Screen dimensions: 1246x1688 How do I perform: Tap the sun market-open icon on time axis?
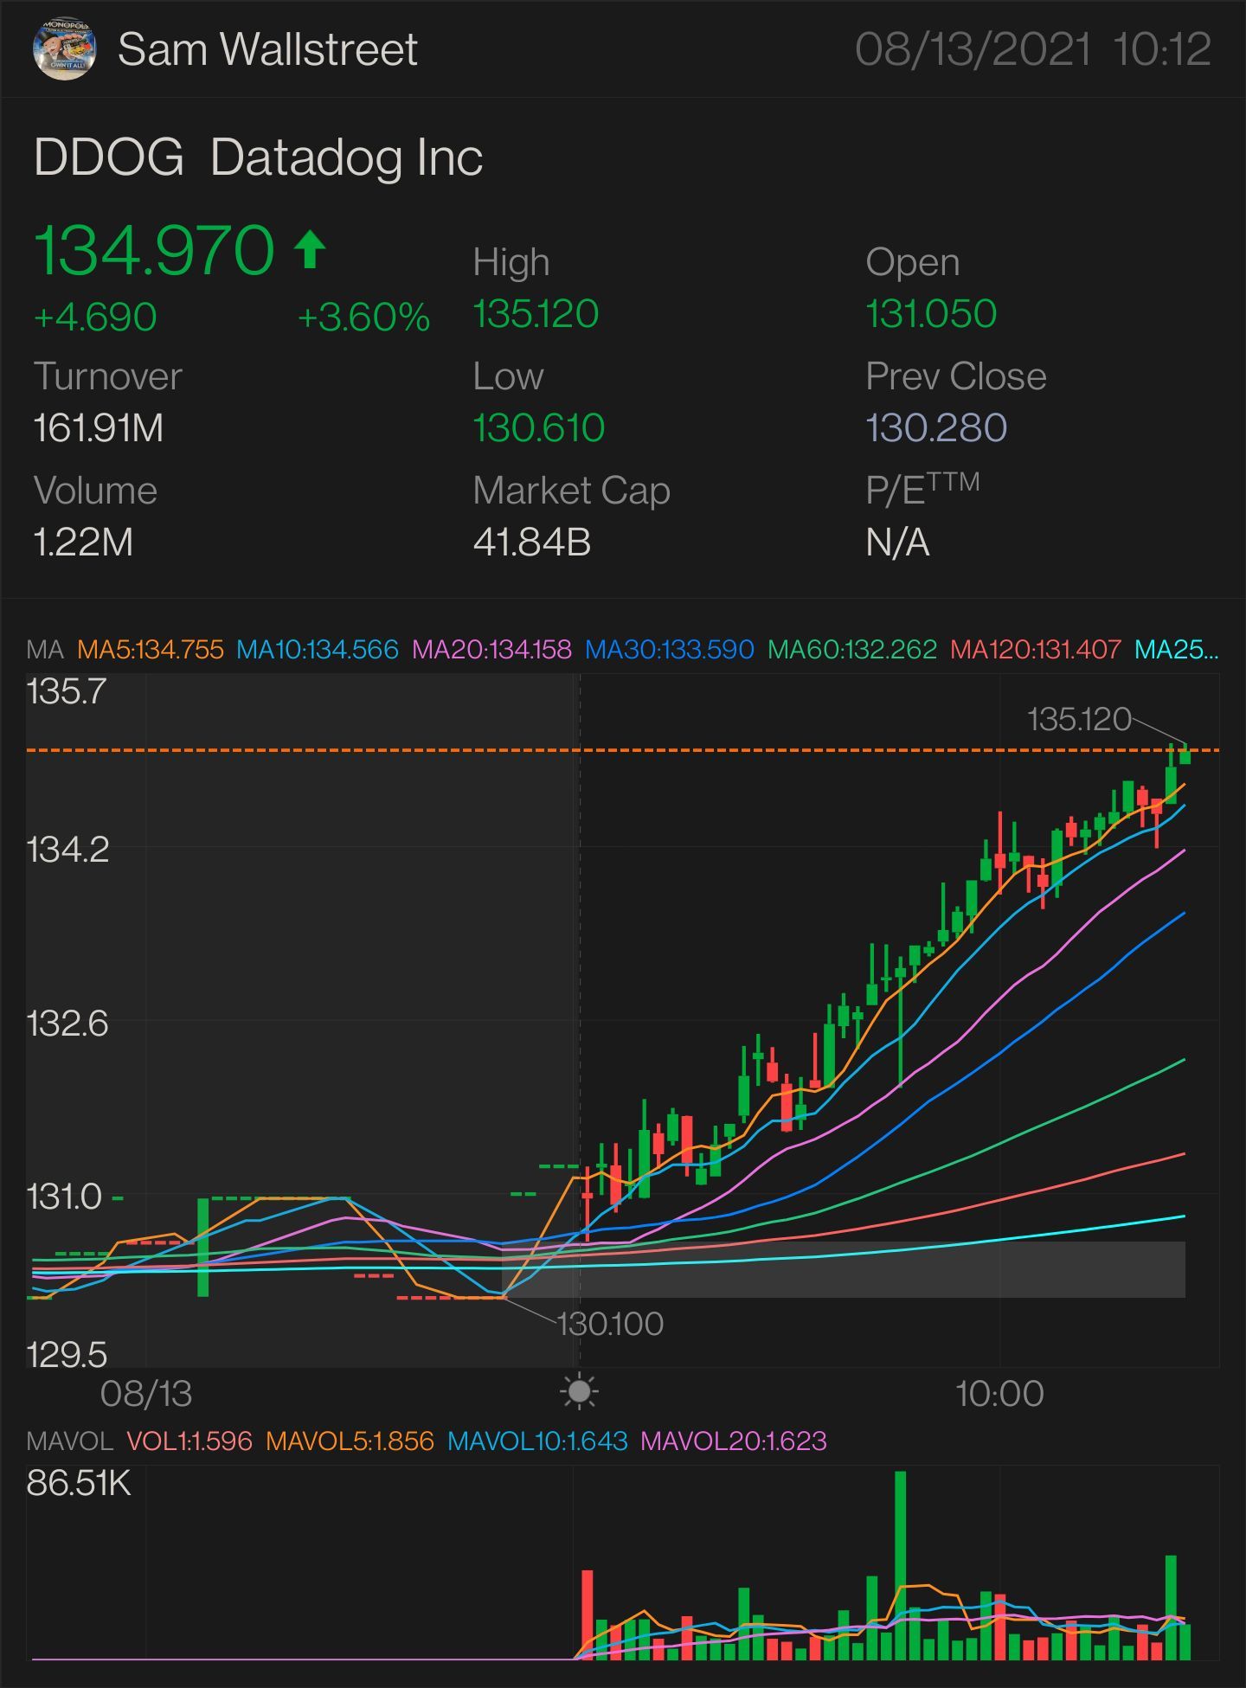pos(579,1392)
